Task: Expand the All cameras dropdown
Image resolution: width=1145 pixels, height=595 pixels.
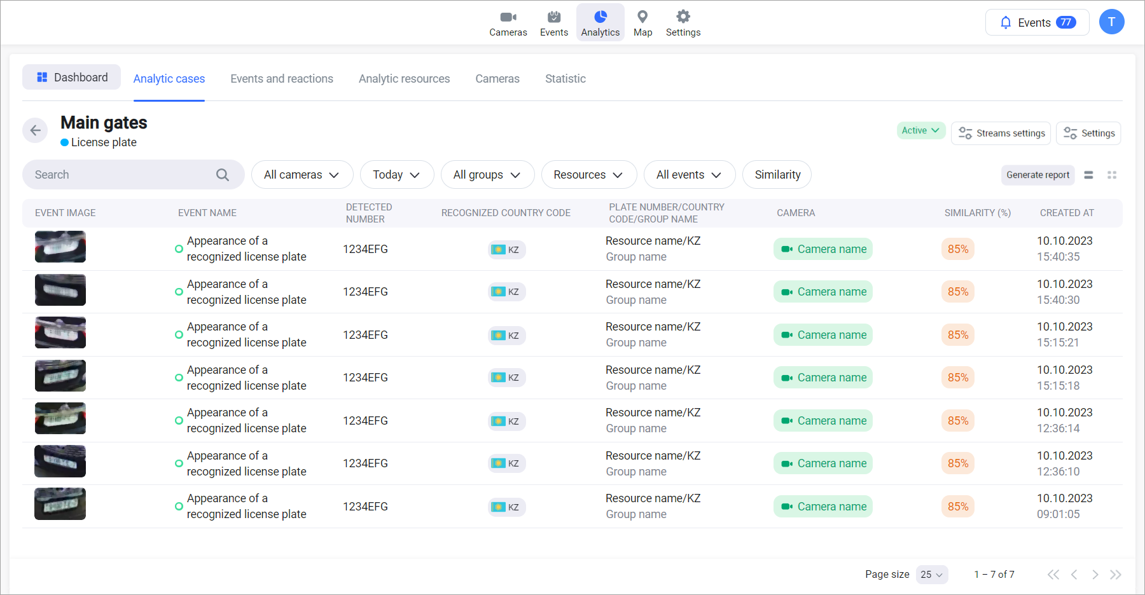Action: pos(302,175)
